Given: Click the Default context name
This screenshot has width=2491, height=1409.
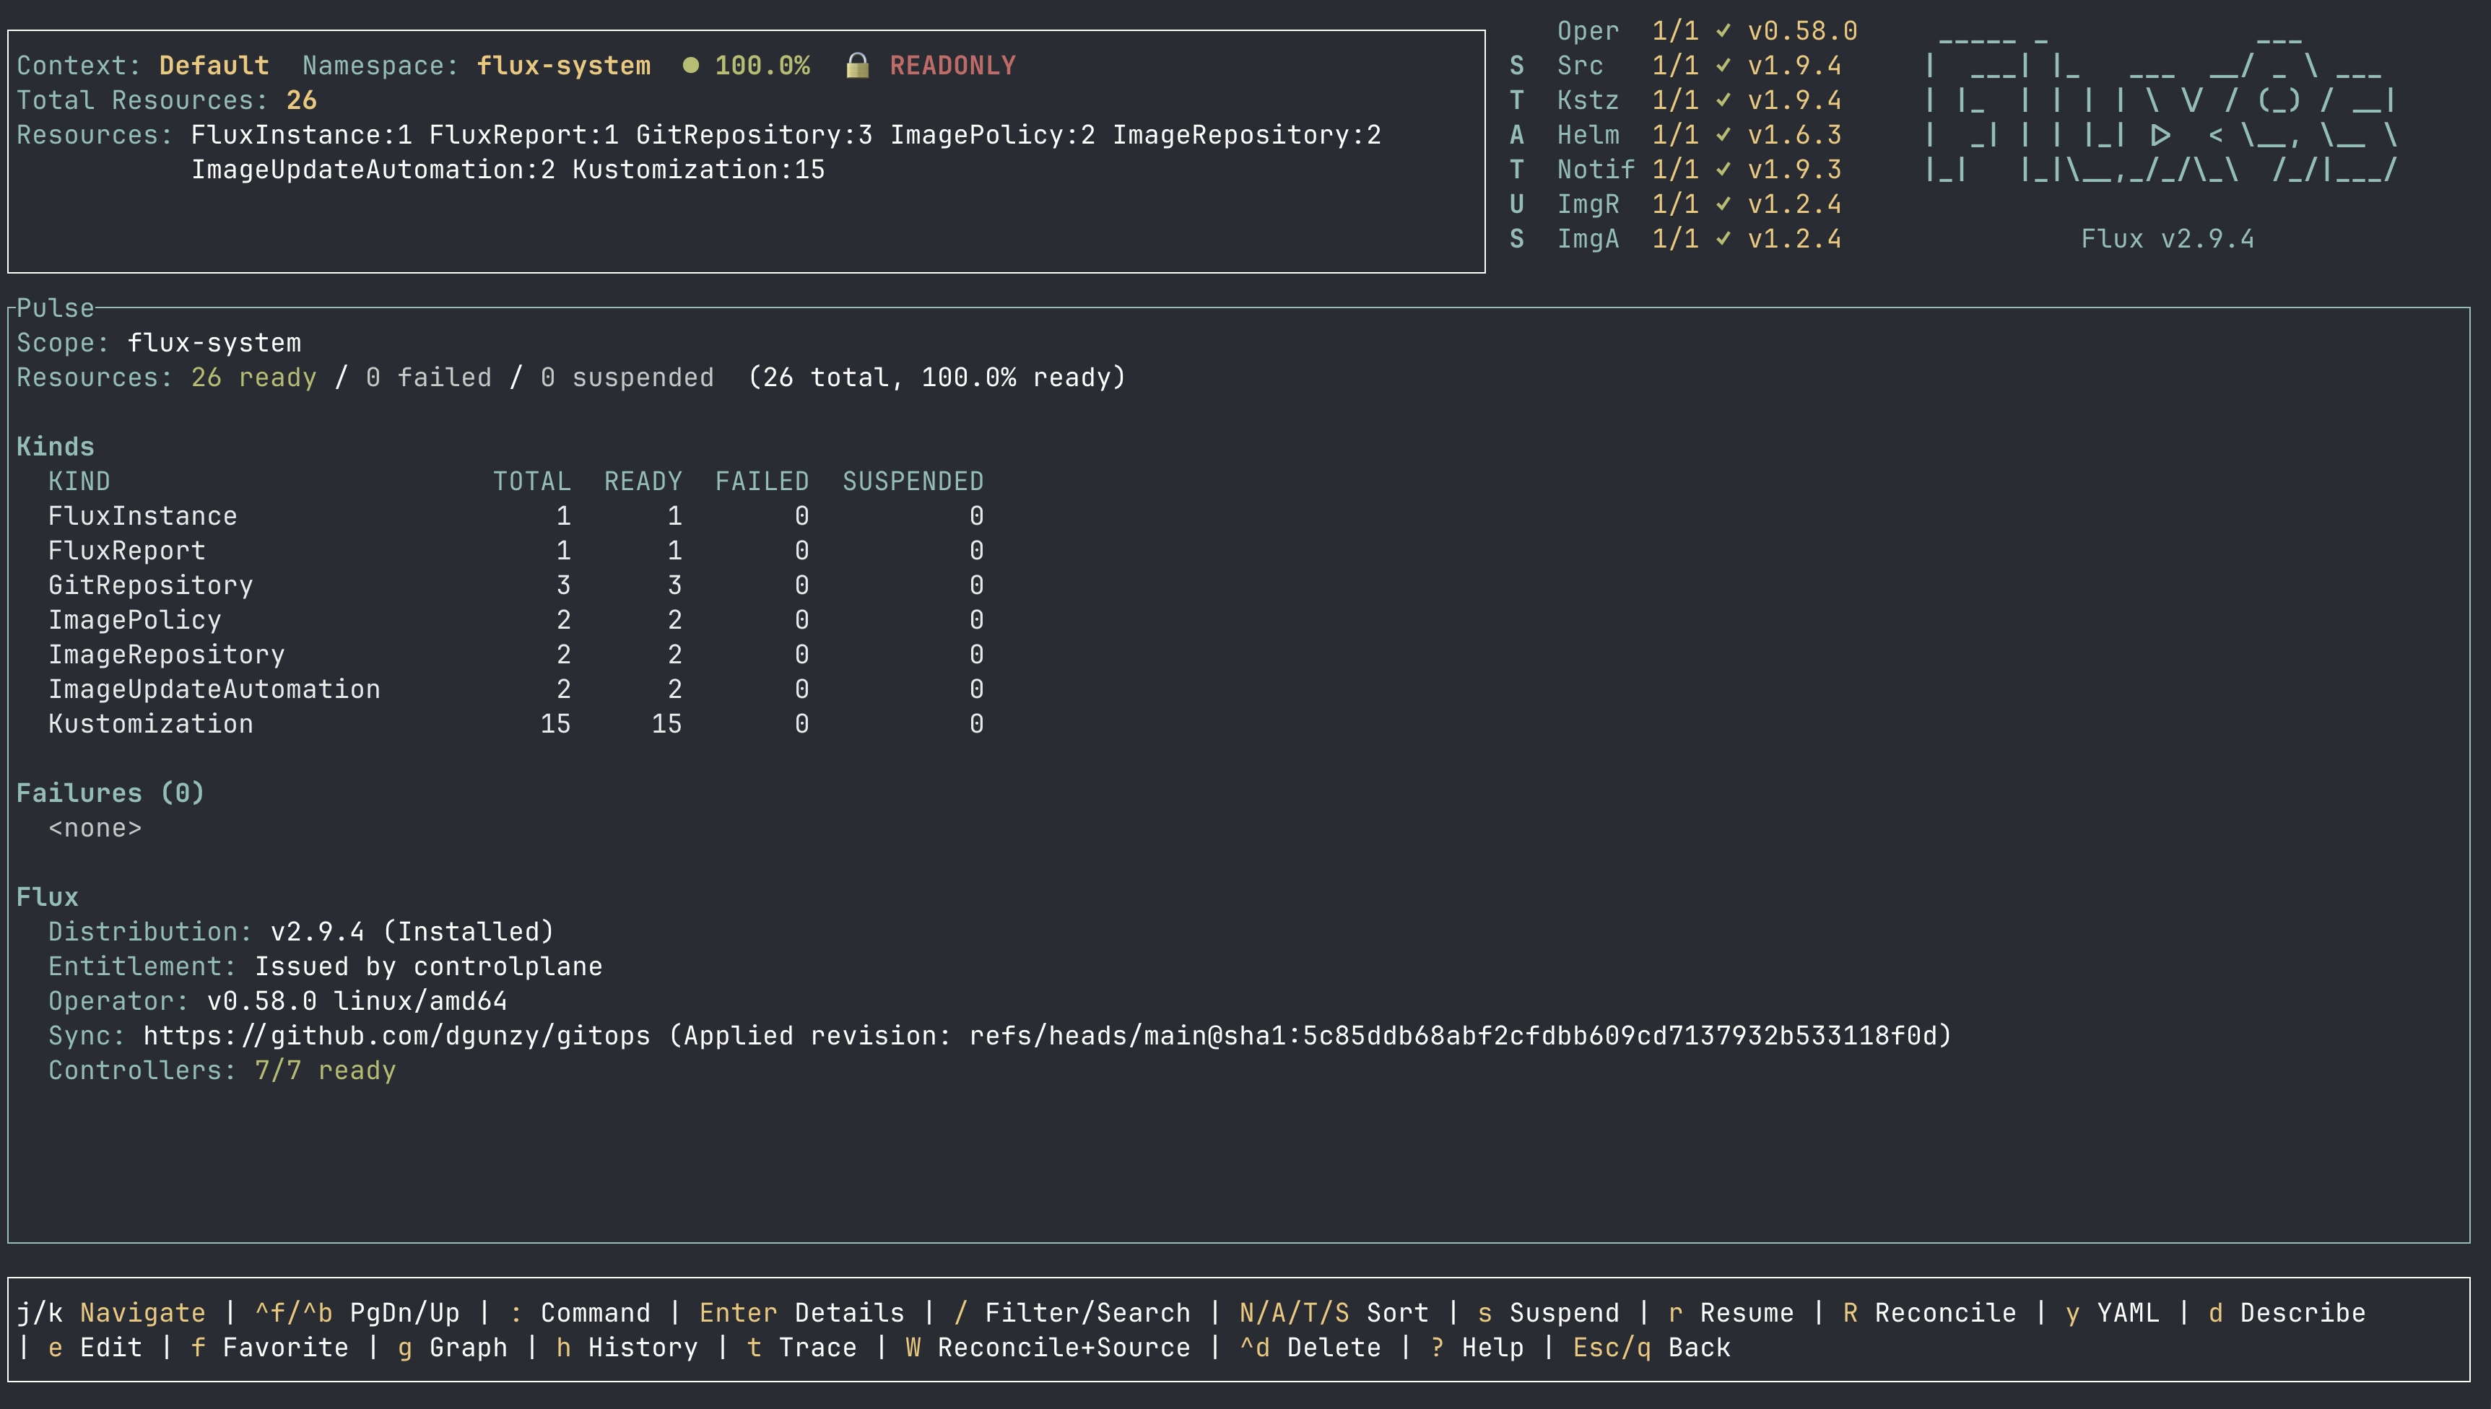Looking at the screenshot, I should 215,66.
